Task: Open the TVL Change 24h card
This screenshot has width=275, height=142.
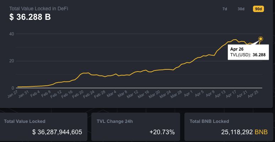Action: tap(136, 127)
